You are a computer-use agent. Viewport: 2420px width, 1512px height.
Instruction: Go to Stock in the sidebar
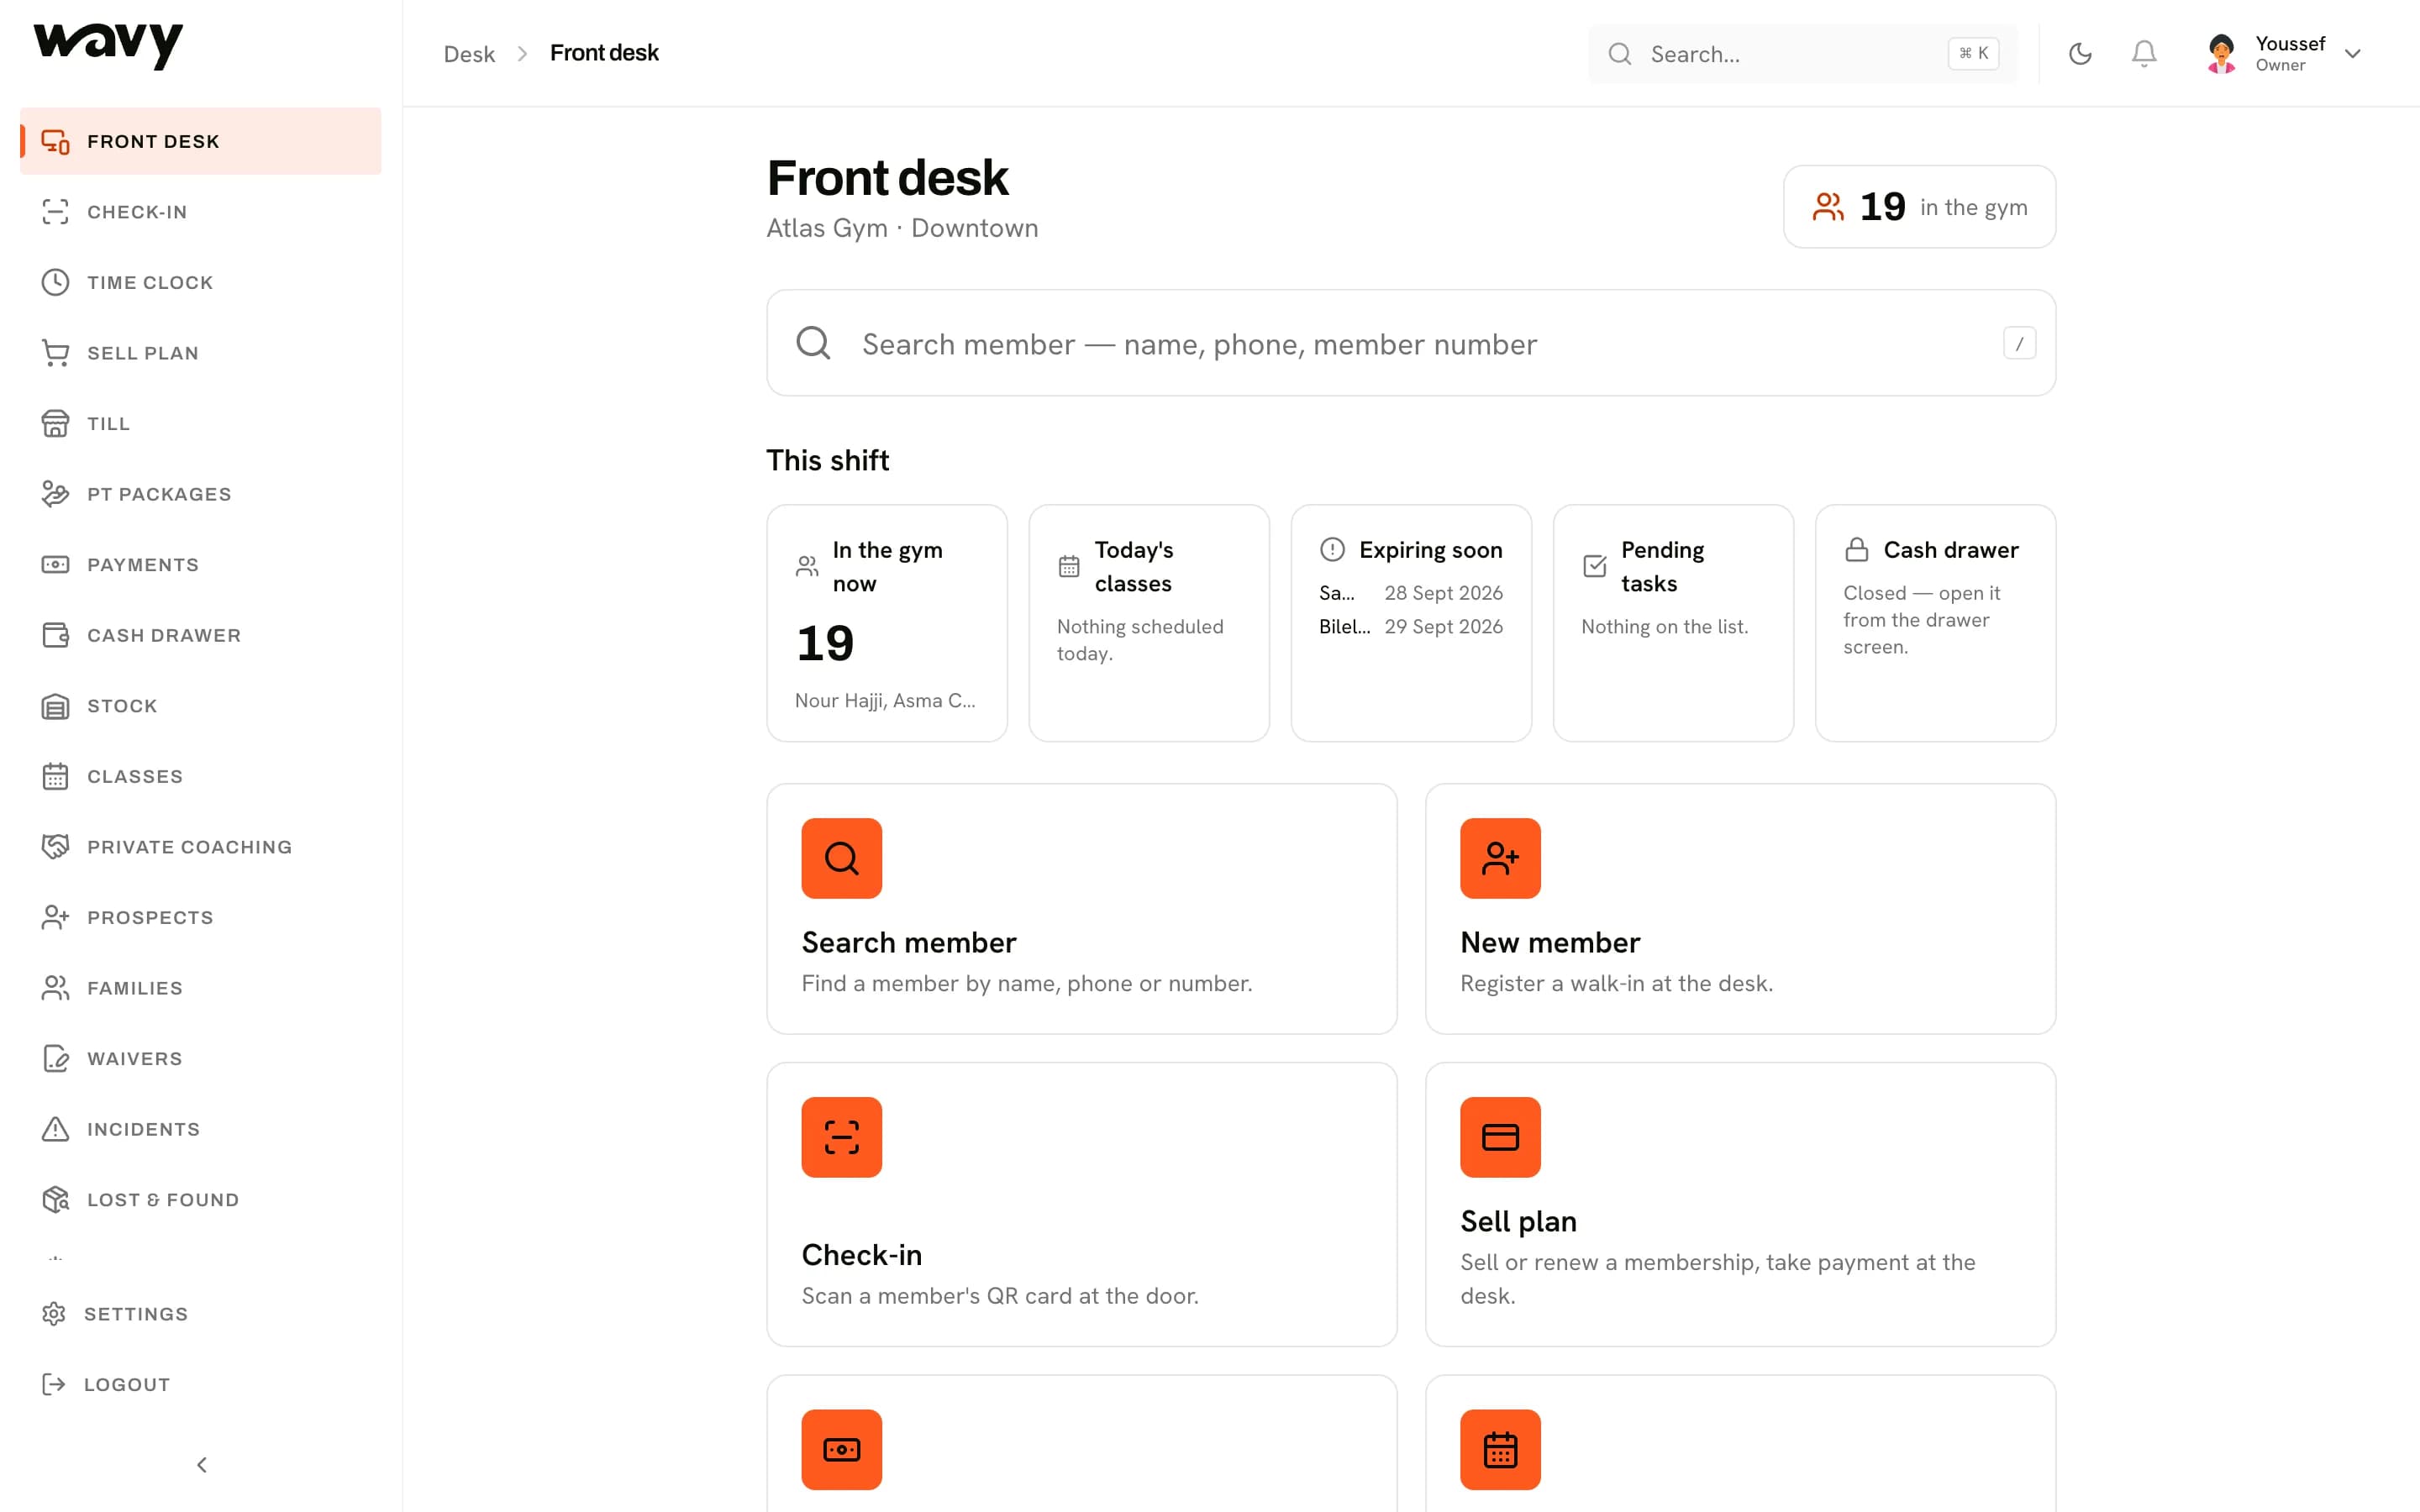[201, 706]
